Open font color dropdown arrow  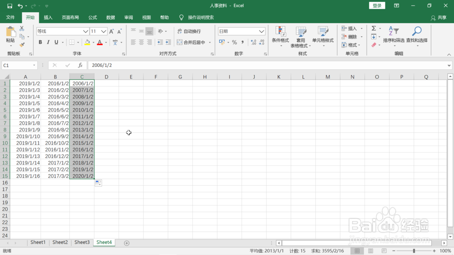point(106,43)
